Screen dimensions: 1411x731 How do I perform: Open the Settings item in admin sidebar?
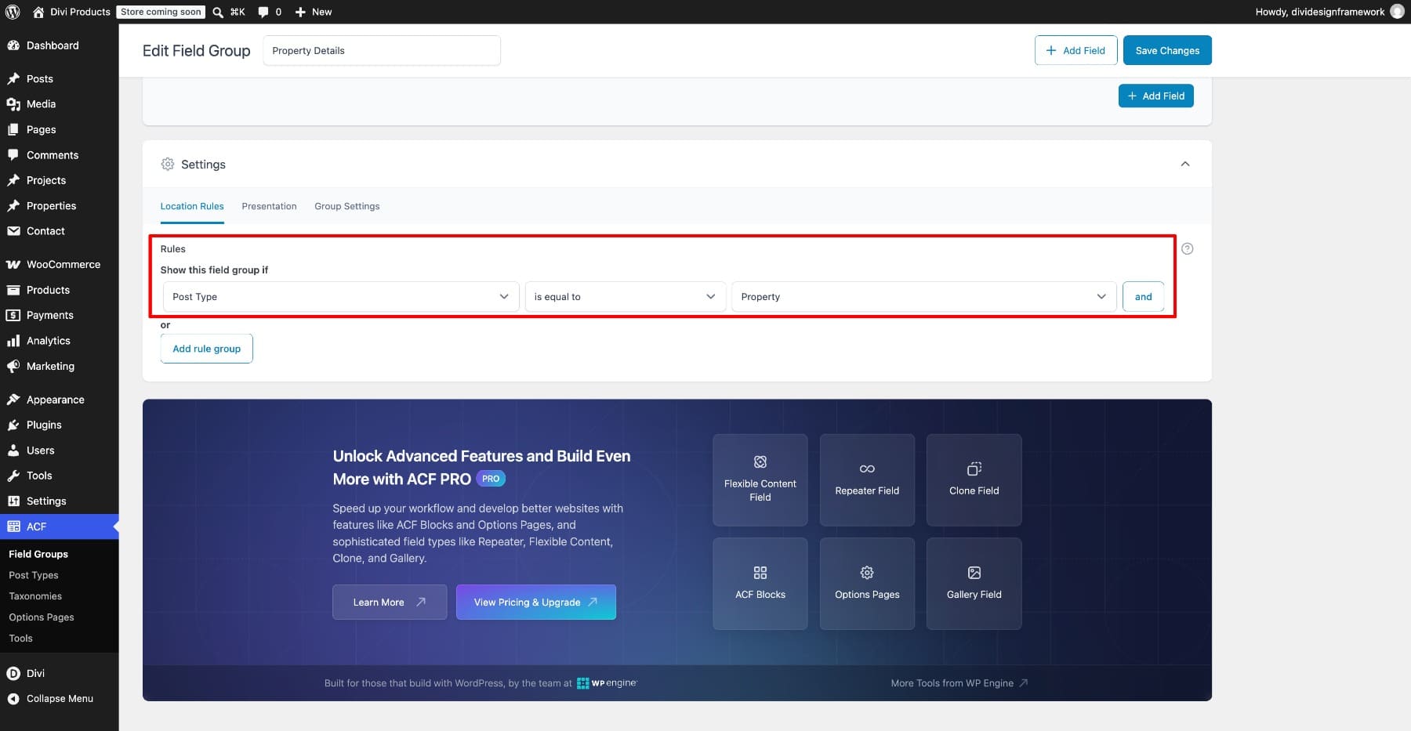tap(60, 501)
